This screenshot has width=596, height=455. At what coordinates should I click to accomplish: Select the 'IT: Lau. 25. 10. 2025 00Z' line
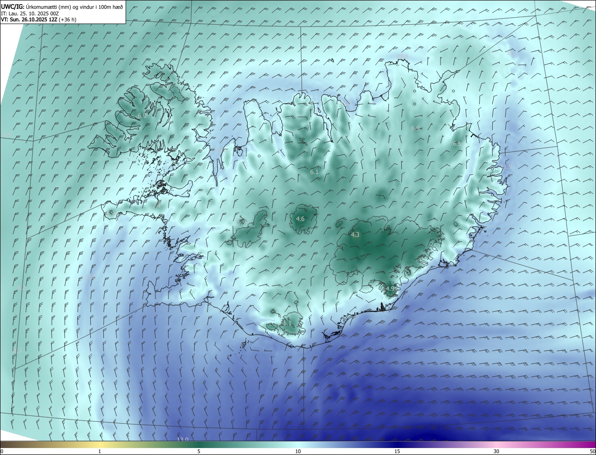click(x=30, y=13)
